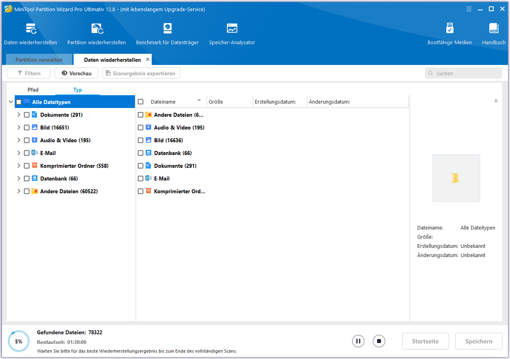Image resolution: width=510 pixels, height=359 pixels.
Task: Click the Bild (16636) icon in list
Action: click(x=149, y=140)
